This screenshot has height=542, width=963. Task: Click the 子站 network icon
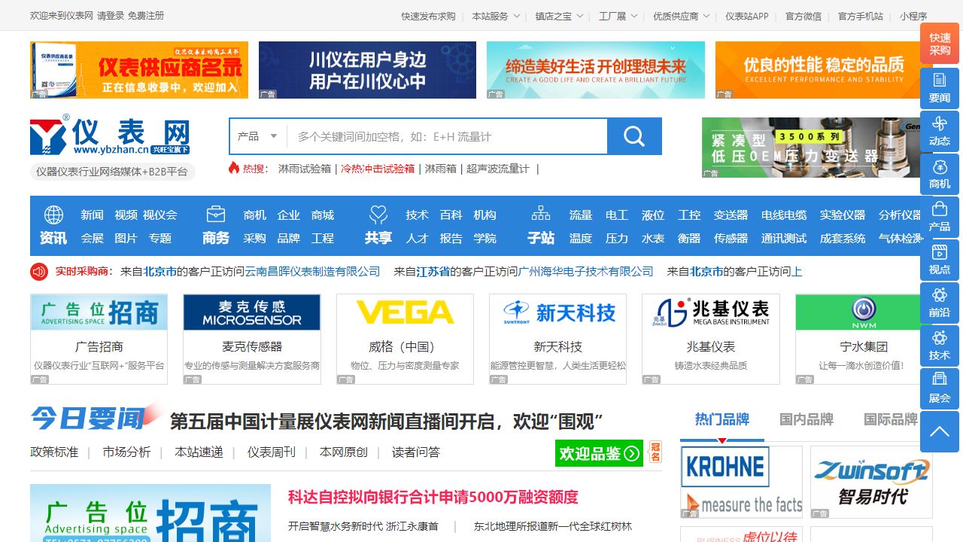(541, 215)
